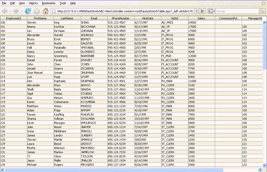This screenshot has width=267, height=172.
Task: Click the search magnifier icon
Action: click(x=262, y=11)
